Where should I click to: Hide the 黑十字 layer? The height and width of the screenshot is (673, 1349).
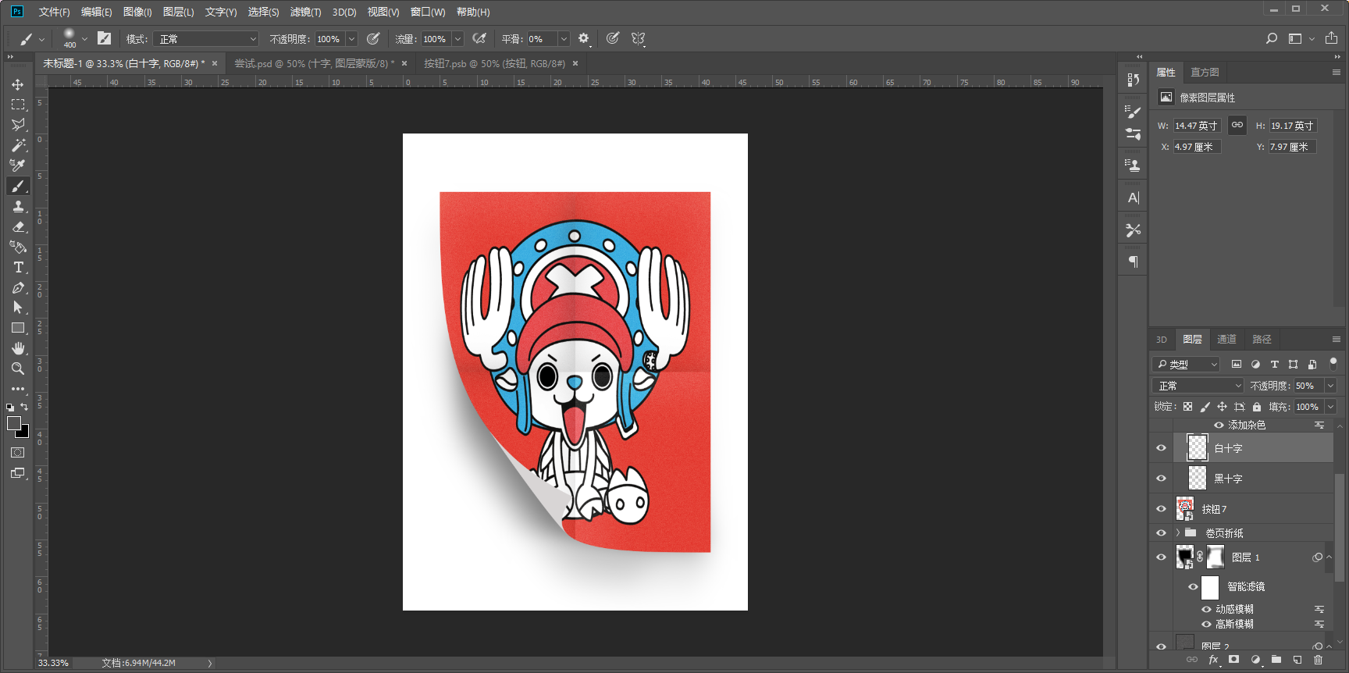(x=1161, y=479)
